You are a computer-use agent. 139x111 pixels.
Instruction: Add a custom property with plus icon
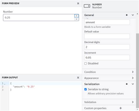[x=121, y=108]
